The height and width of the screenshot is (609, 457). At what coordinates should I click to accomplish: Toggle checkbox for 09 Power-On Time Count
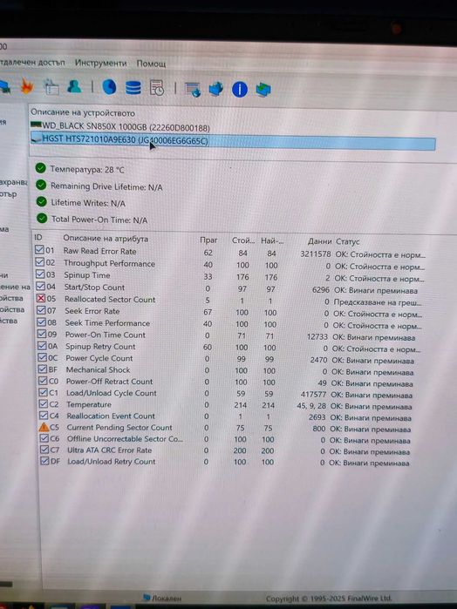(x=42, y=334)
